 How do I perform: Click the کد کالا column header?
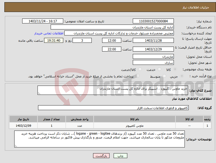point(189,119)
